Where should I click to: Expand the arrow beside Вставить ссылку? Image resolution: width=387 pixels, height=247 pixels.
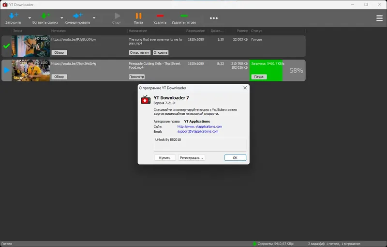click(62, 18)
